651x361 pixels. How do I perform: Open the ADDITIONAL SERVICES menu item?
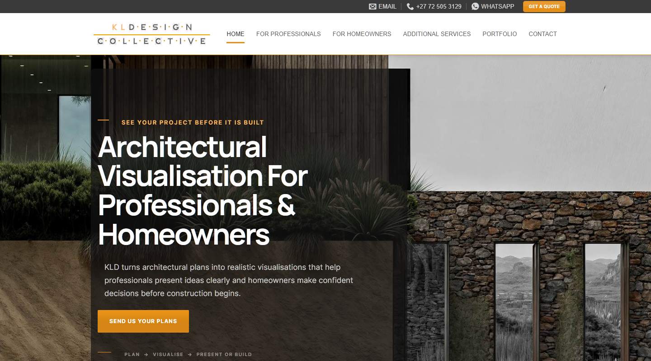(x=437, y=34)
